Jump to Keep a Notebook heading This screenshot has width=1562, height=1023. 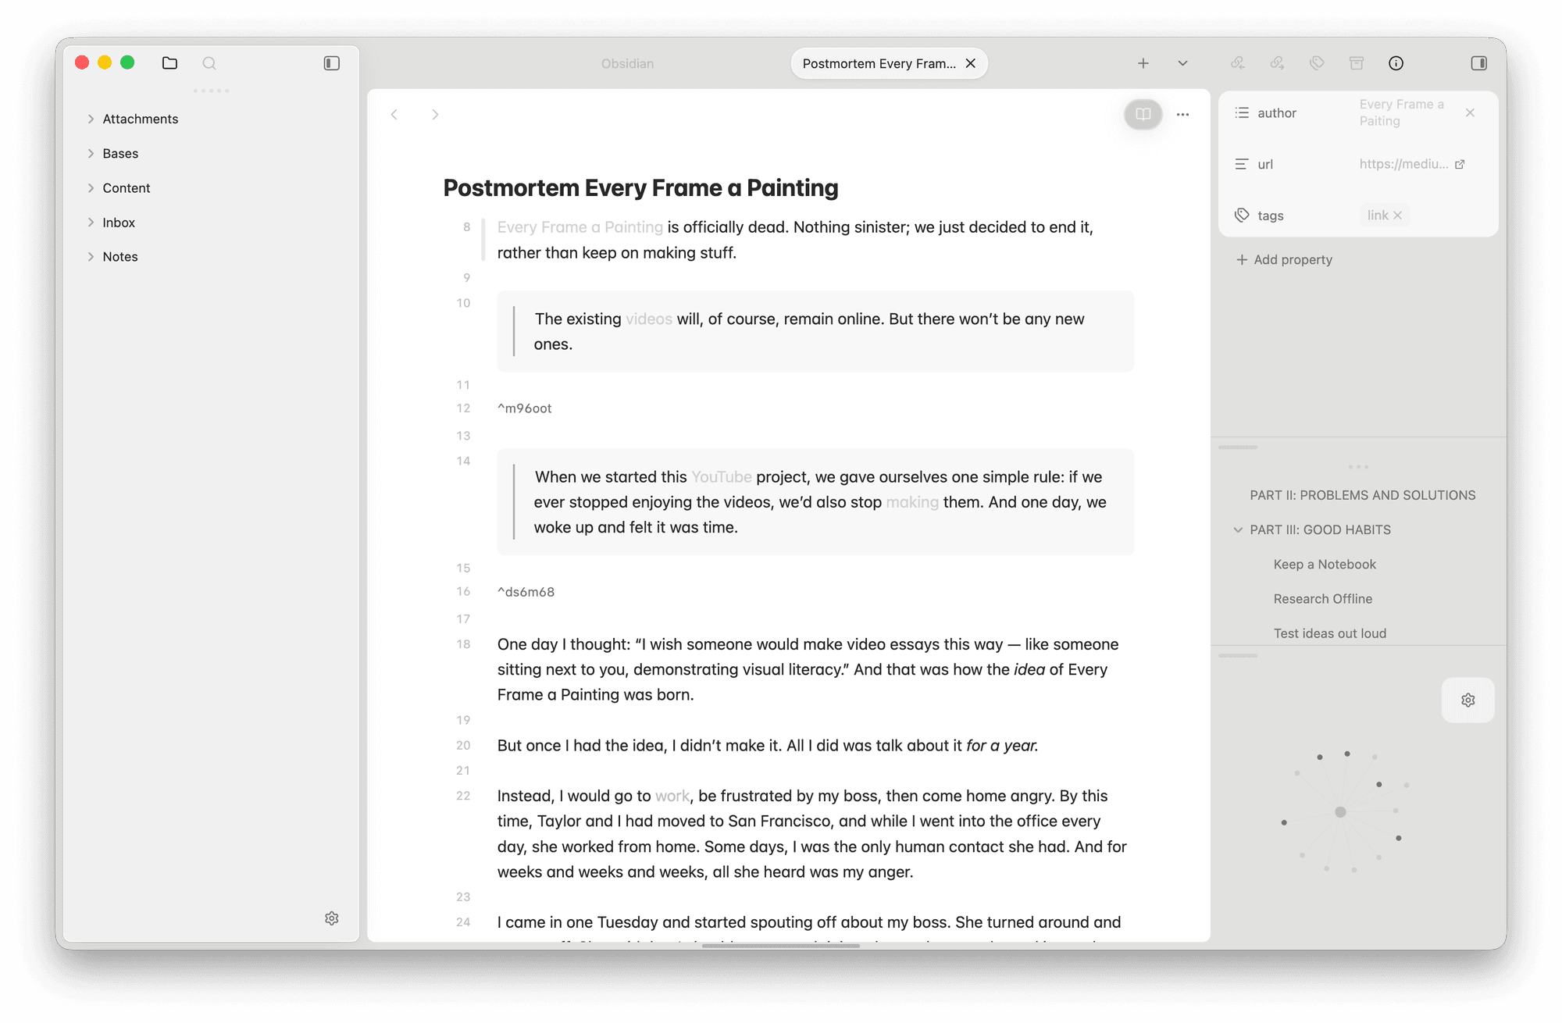[1325, 564]
